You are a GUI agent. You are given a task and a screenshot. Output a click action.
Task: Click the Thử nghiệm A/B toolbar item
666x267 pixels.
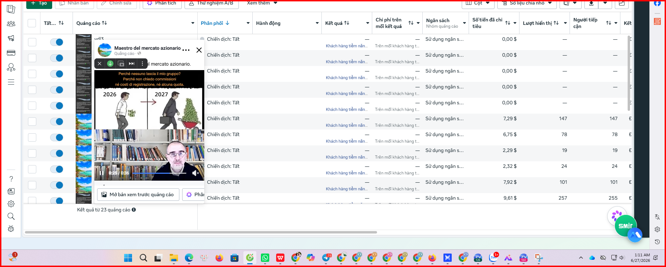[212, 3]
